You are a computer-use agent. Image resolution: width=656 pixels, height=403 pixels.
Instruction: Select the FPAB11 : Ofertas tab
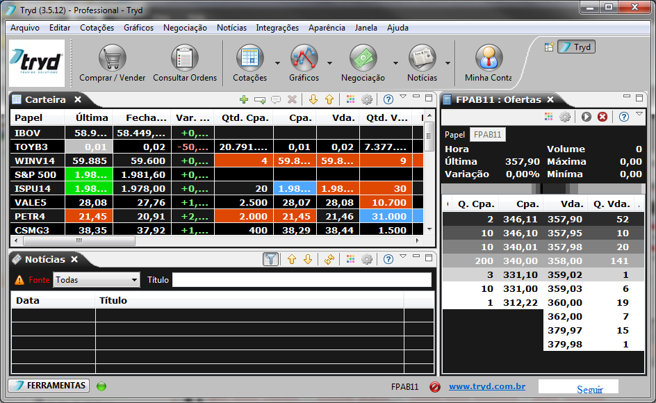pos(499,99)
